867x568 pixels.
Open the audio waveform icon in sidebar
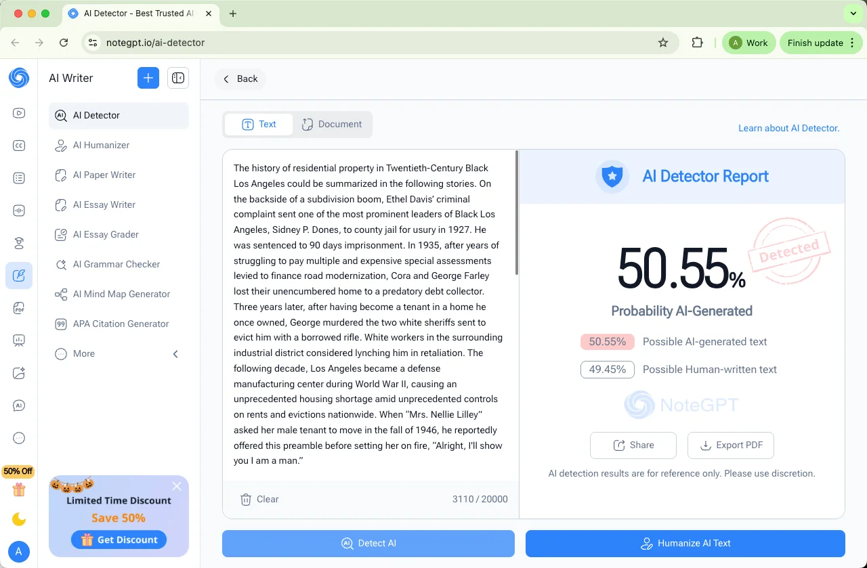point(19,211)
